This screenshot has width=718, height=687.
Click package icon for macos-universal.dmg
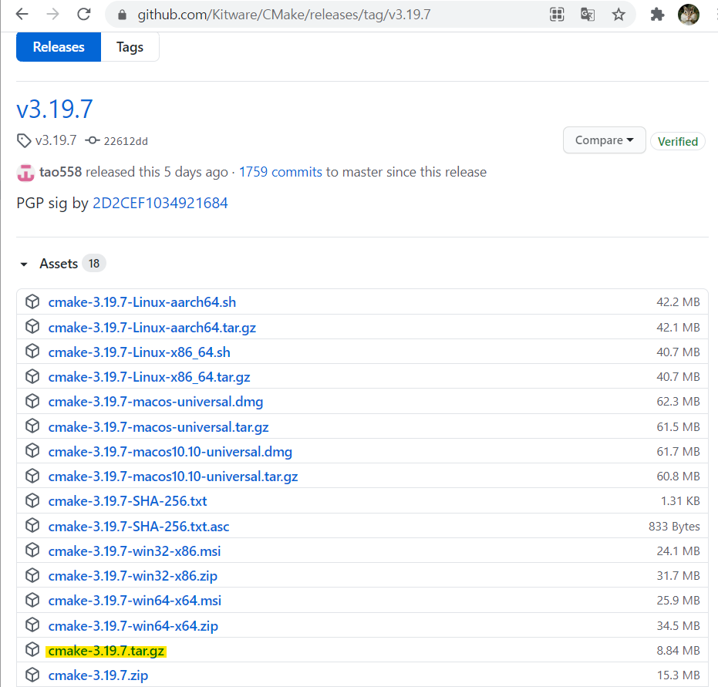coord(32,401)
